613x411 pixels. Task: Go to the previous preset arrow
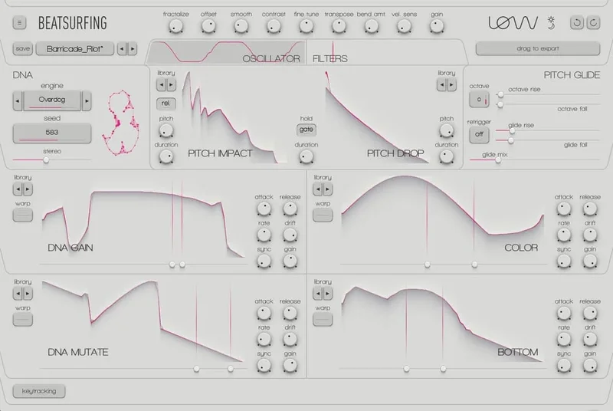point(122,49)
